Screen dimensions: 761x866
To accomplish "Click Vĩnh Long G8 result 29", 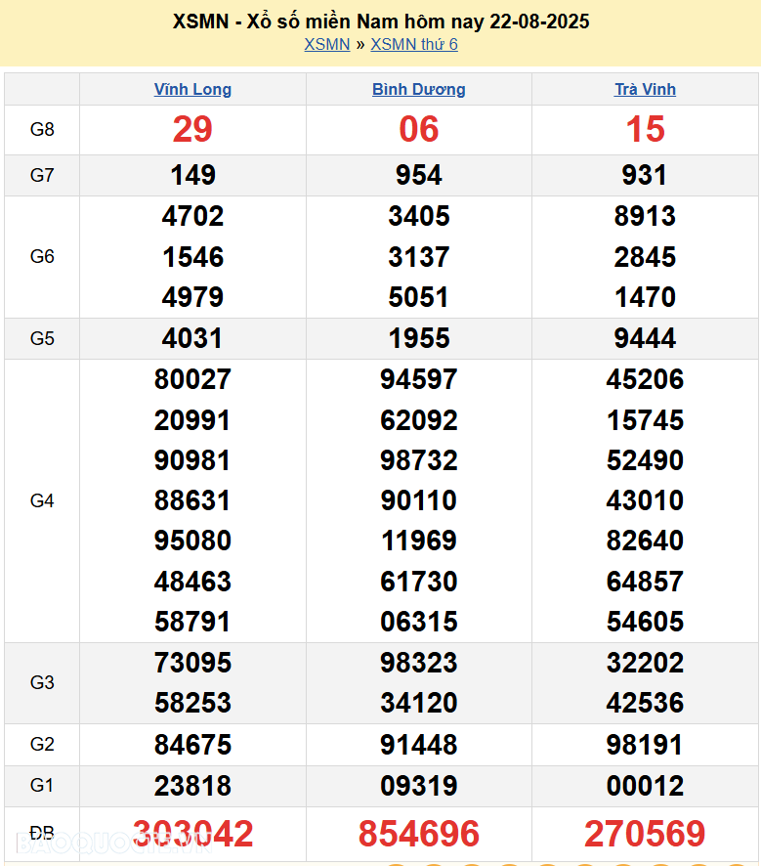I will click(192, 129).
